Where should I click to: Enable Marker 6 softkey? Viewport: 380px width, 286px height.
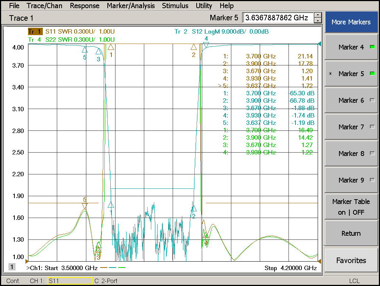[x=351, y=100]
